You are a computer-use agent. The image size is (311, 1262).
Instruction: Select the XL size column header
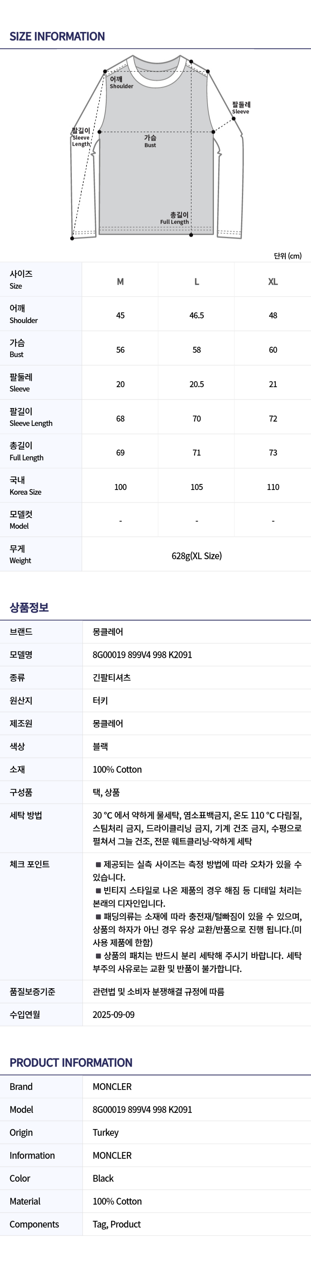point(273,282)
